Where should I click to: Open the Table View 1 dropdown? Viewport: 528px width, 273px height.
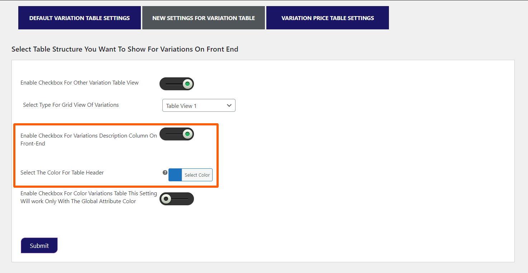tap(199, 106)
